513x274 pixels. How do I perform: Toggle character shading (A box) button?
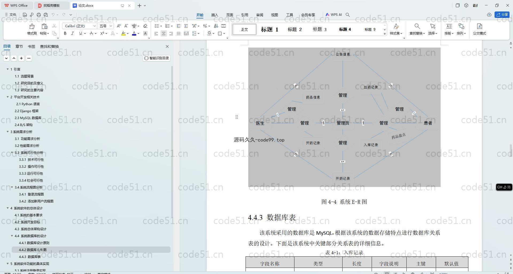tap(145, 33)
